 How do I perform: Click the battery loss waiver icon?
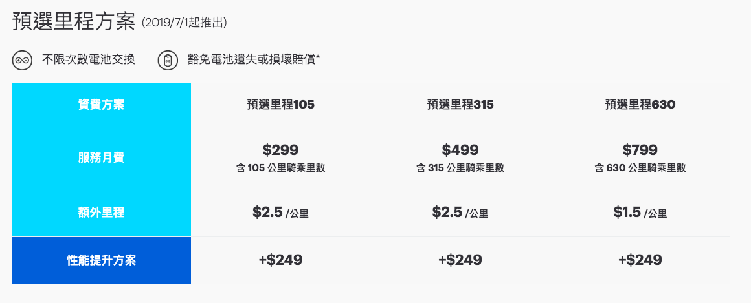coord(168,60)
